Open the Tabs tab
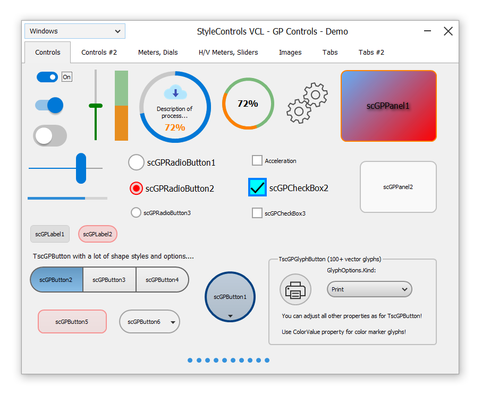The image size is (482, 395). pyautogui.click(x=330, y=52)
